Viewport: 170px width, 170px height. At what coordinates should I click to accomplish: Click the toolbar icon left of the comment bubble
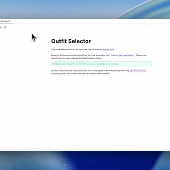pos(1,27)
